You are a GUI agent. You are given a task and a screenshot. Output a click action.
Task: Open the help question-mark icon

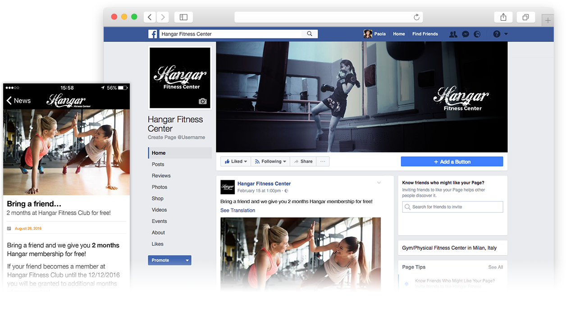pyautogui.click(x=497, y=34)
